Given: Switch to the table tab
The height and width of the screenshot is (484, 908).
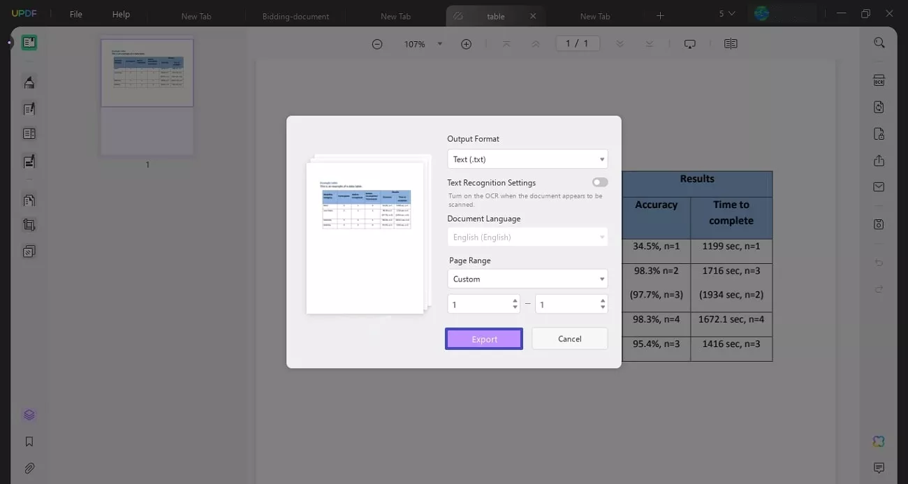Looking at the screenshot, I should pyautogui.click(x=496, y=15).
